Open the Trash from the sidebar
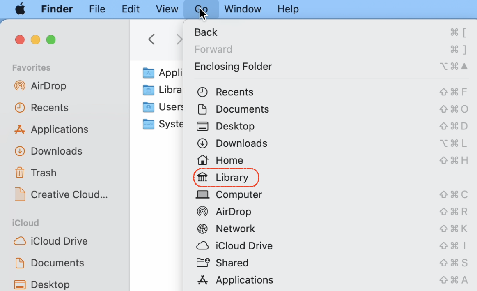Image resolution: width=477 pixels, height=291 pixels. click(44, 173)
